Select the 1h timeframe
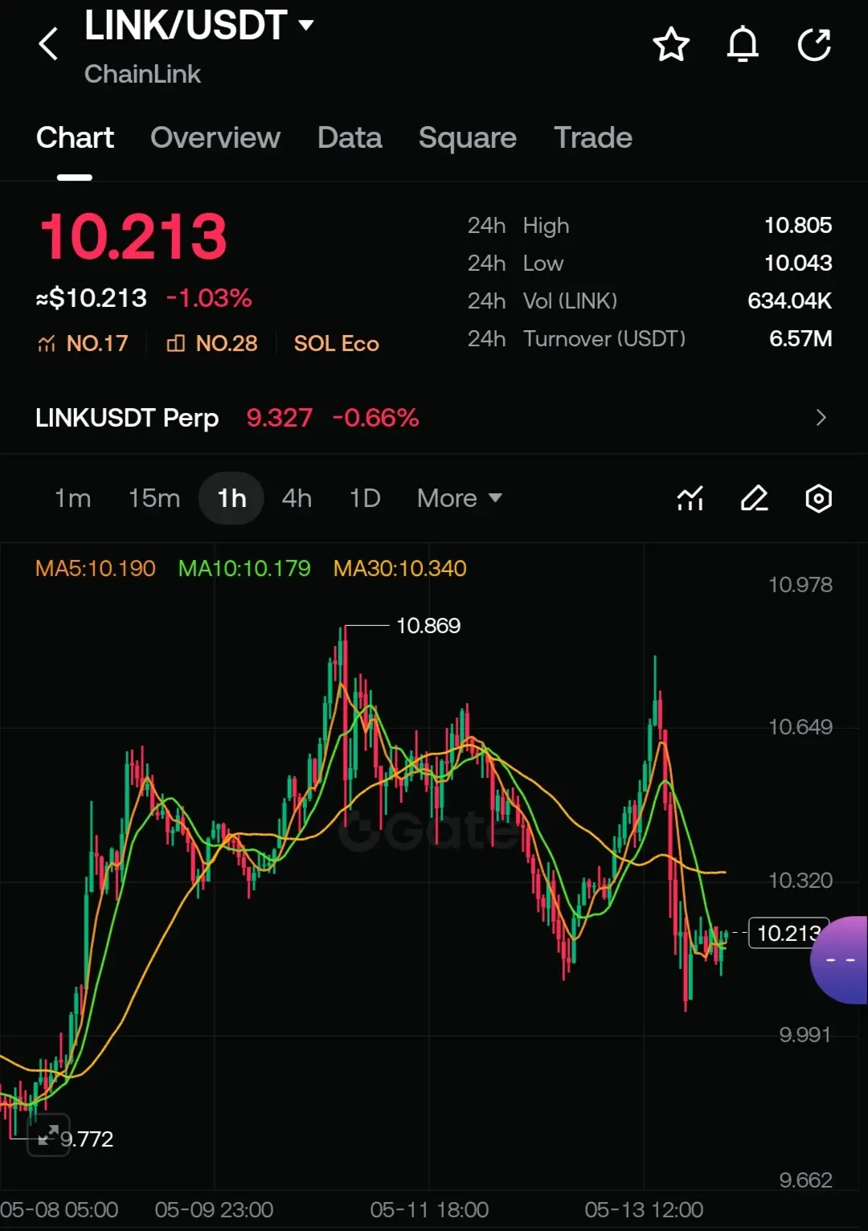The height and width of the screenshot is (1231, 868). coord(231,498)
